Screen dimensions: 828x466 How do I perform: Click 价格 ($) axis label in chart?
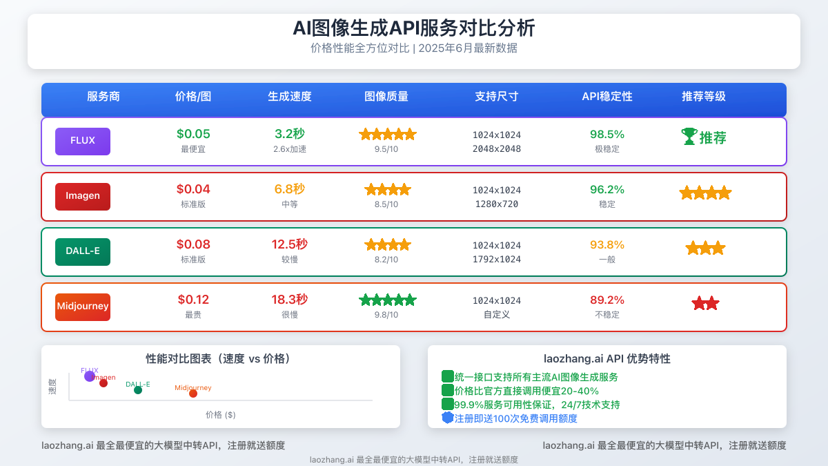(x=221, y=415)
